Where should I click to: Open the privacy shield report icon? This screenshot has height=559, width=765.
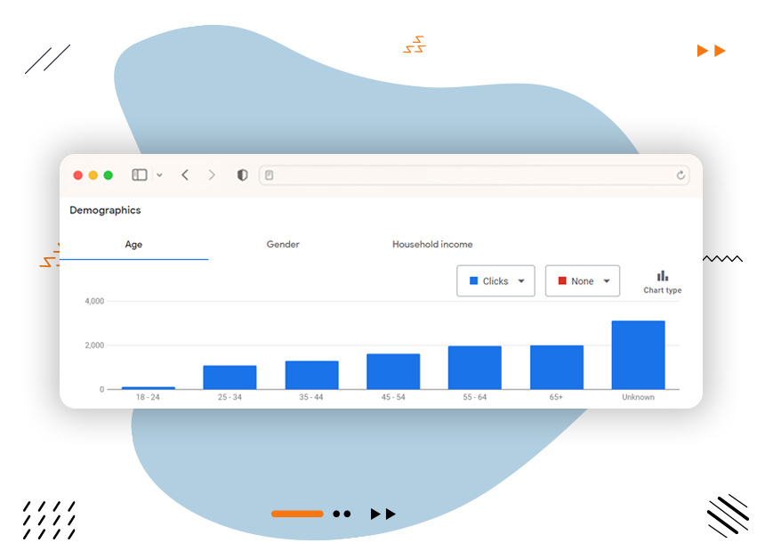(242, 175)
